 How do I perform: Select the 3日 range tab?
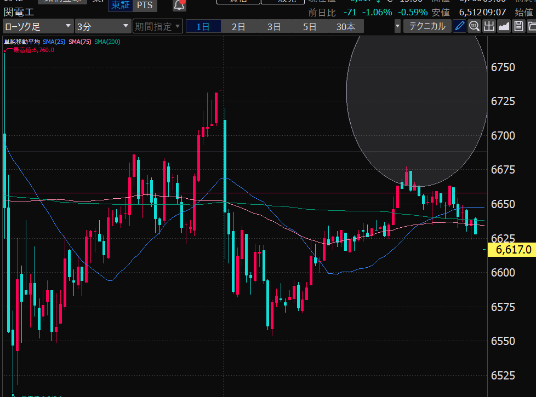pyautogui.click(x=274, y=26)
